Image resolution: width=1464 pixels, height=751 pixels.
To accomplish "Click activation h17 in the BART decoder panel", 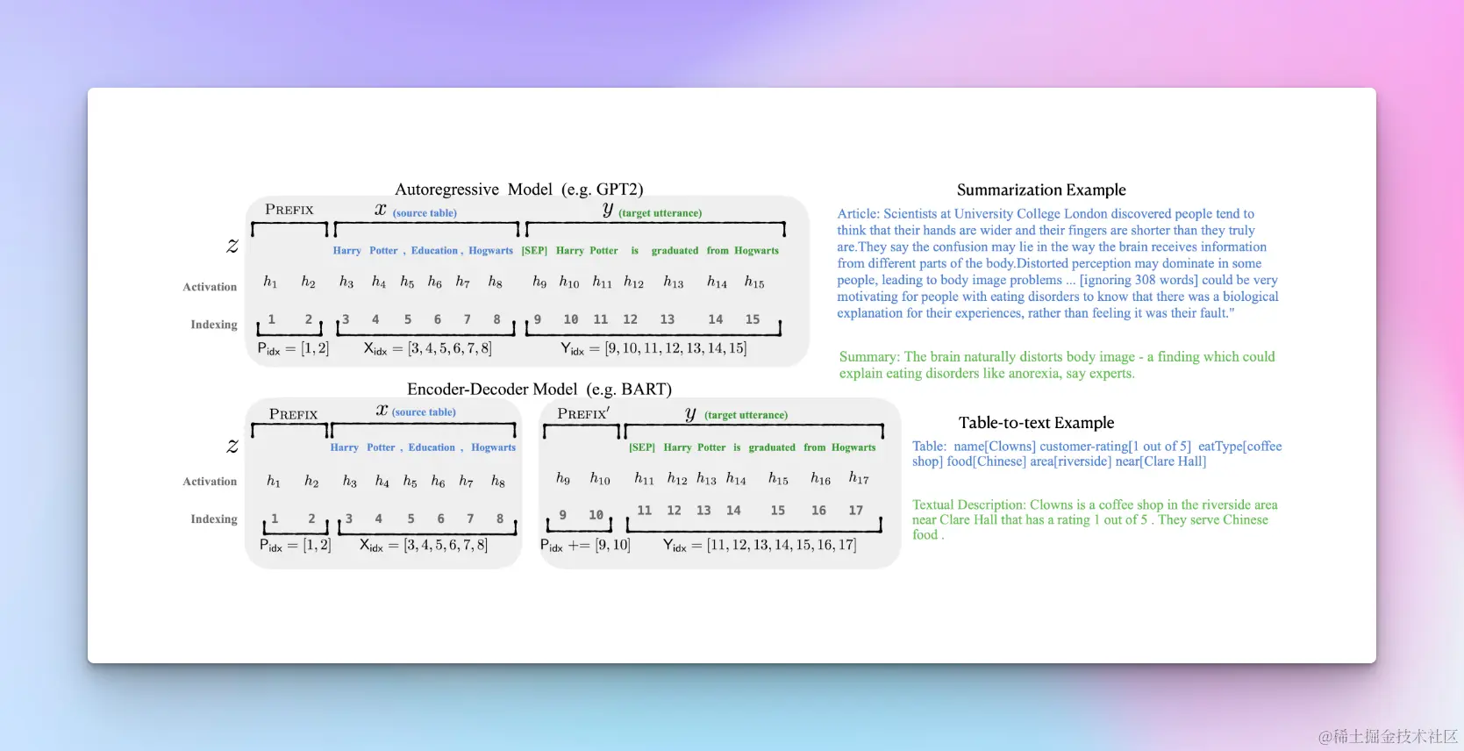I will pos(859,477).
